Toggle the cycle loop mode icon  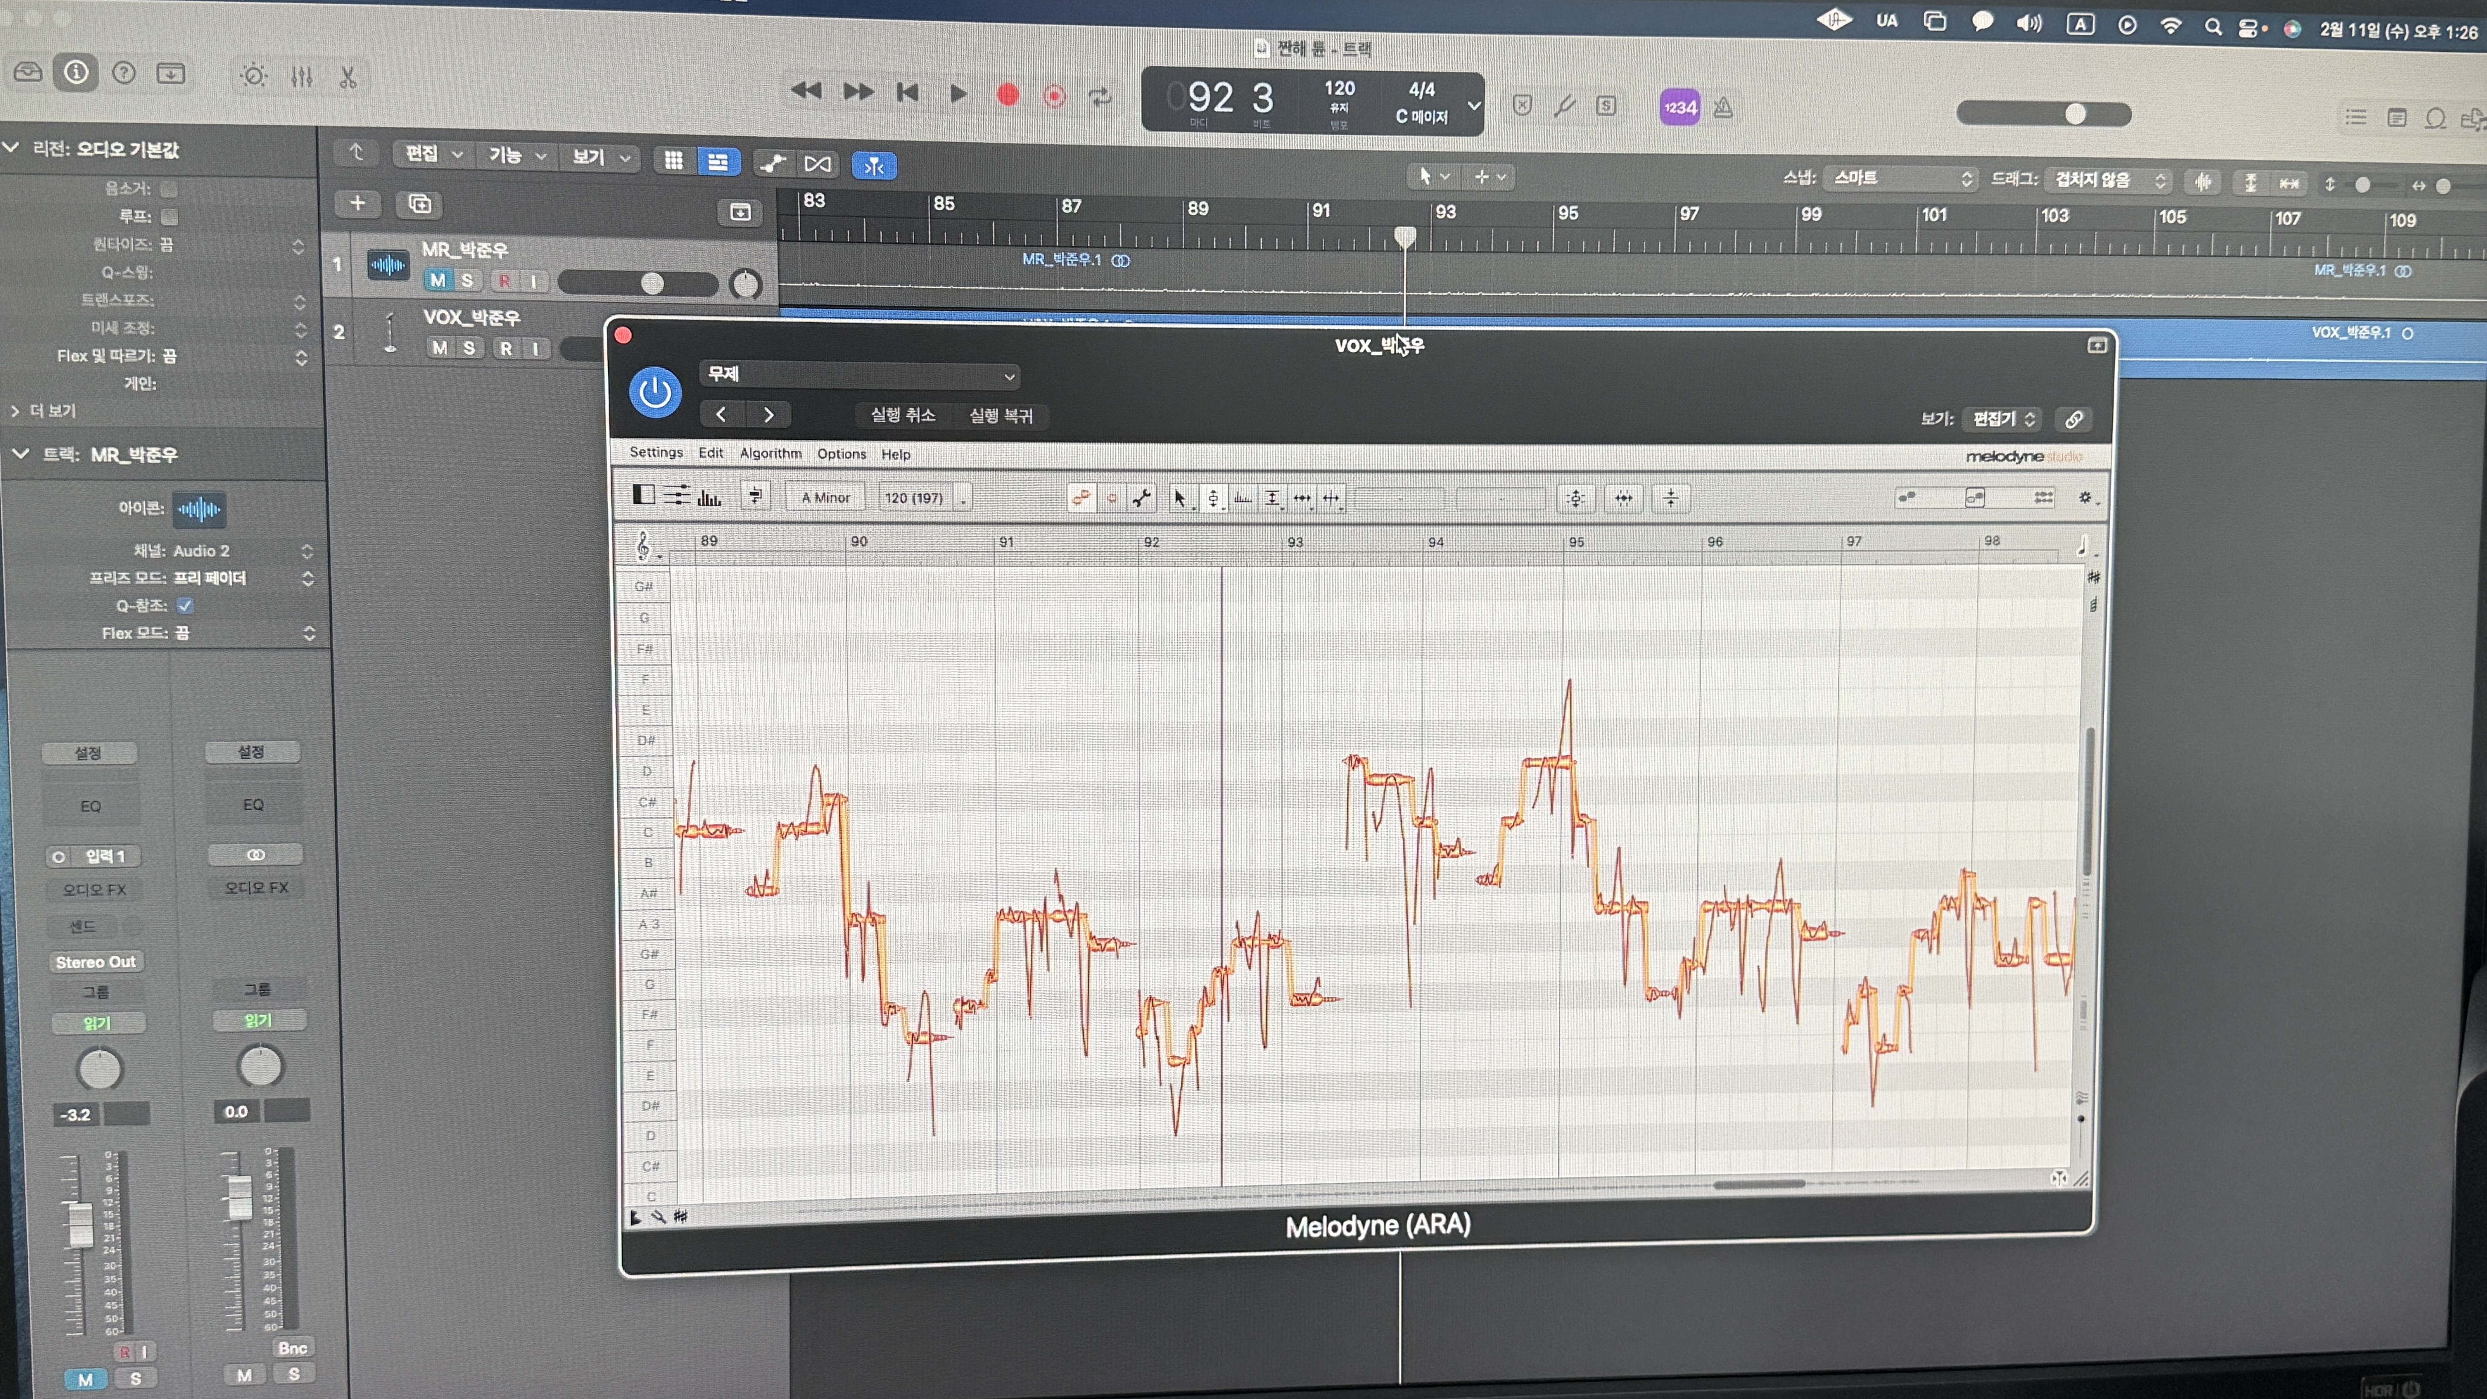point(1100,96)
